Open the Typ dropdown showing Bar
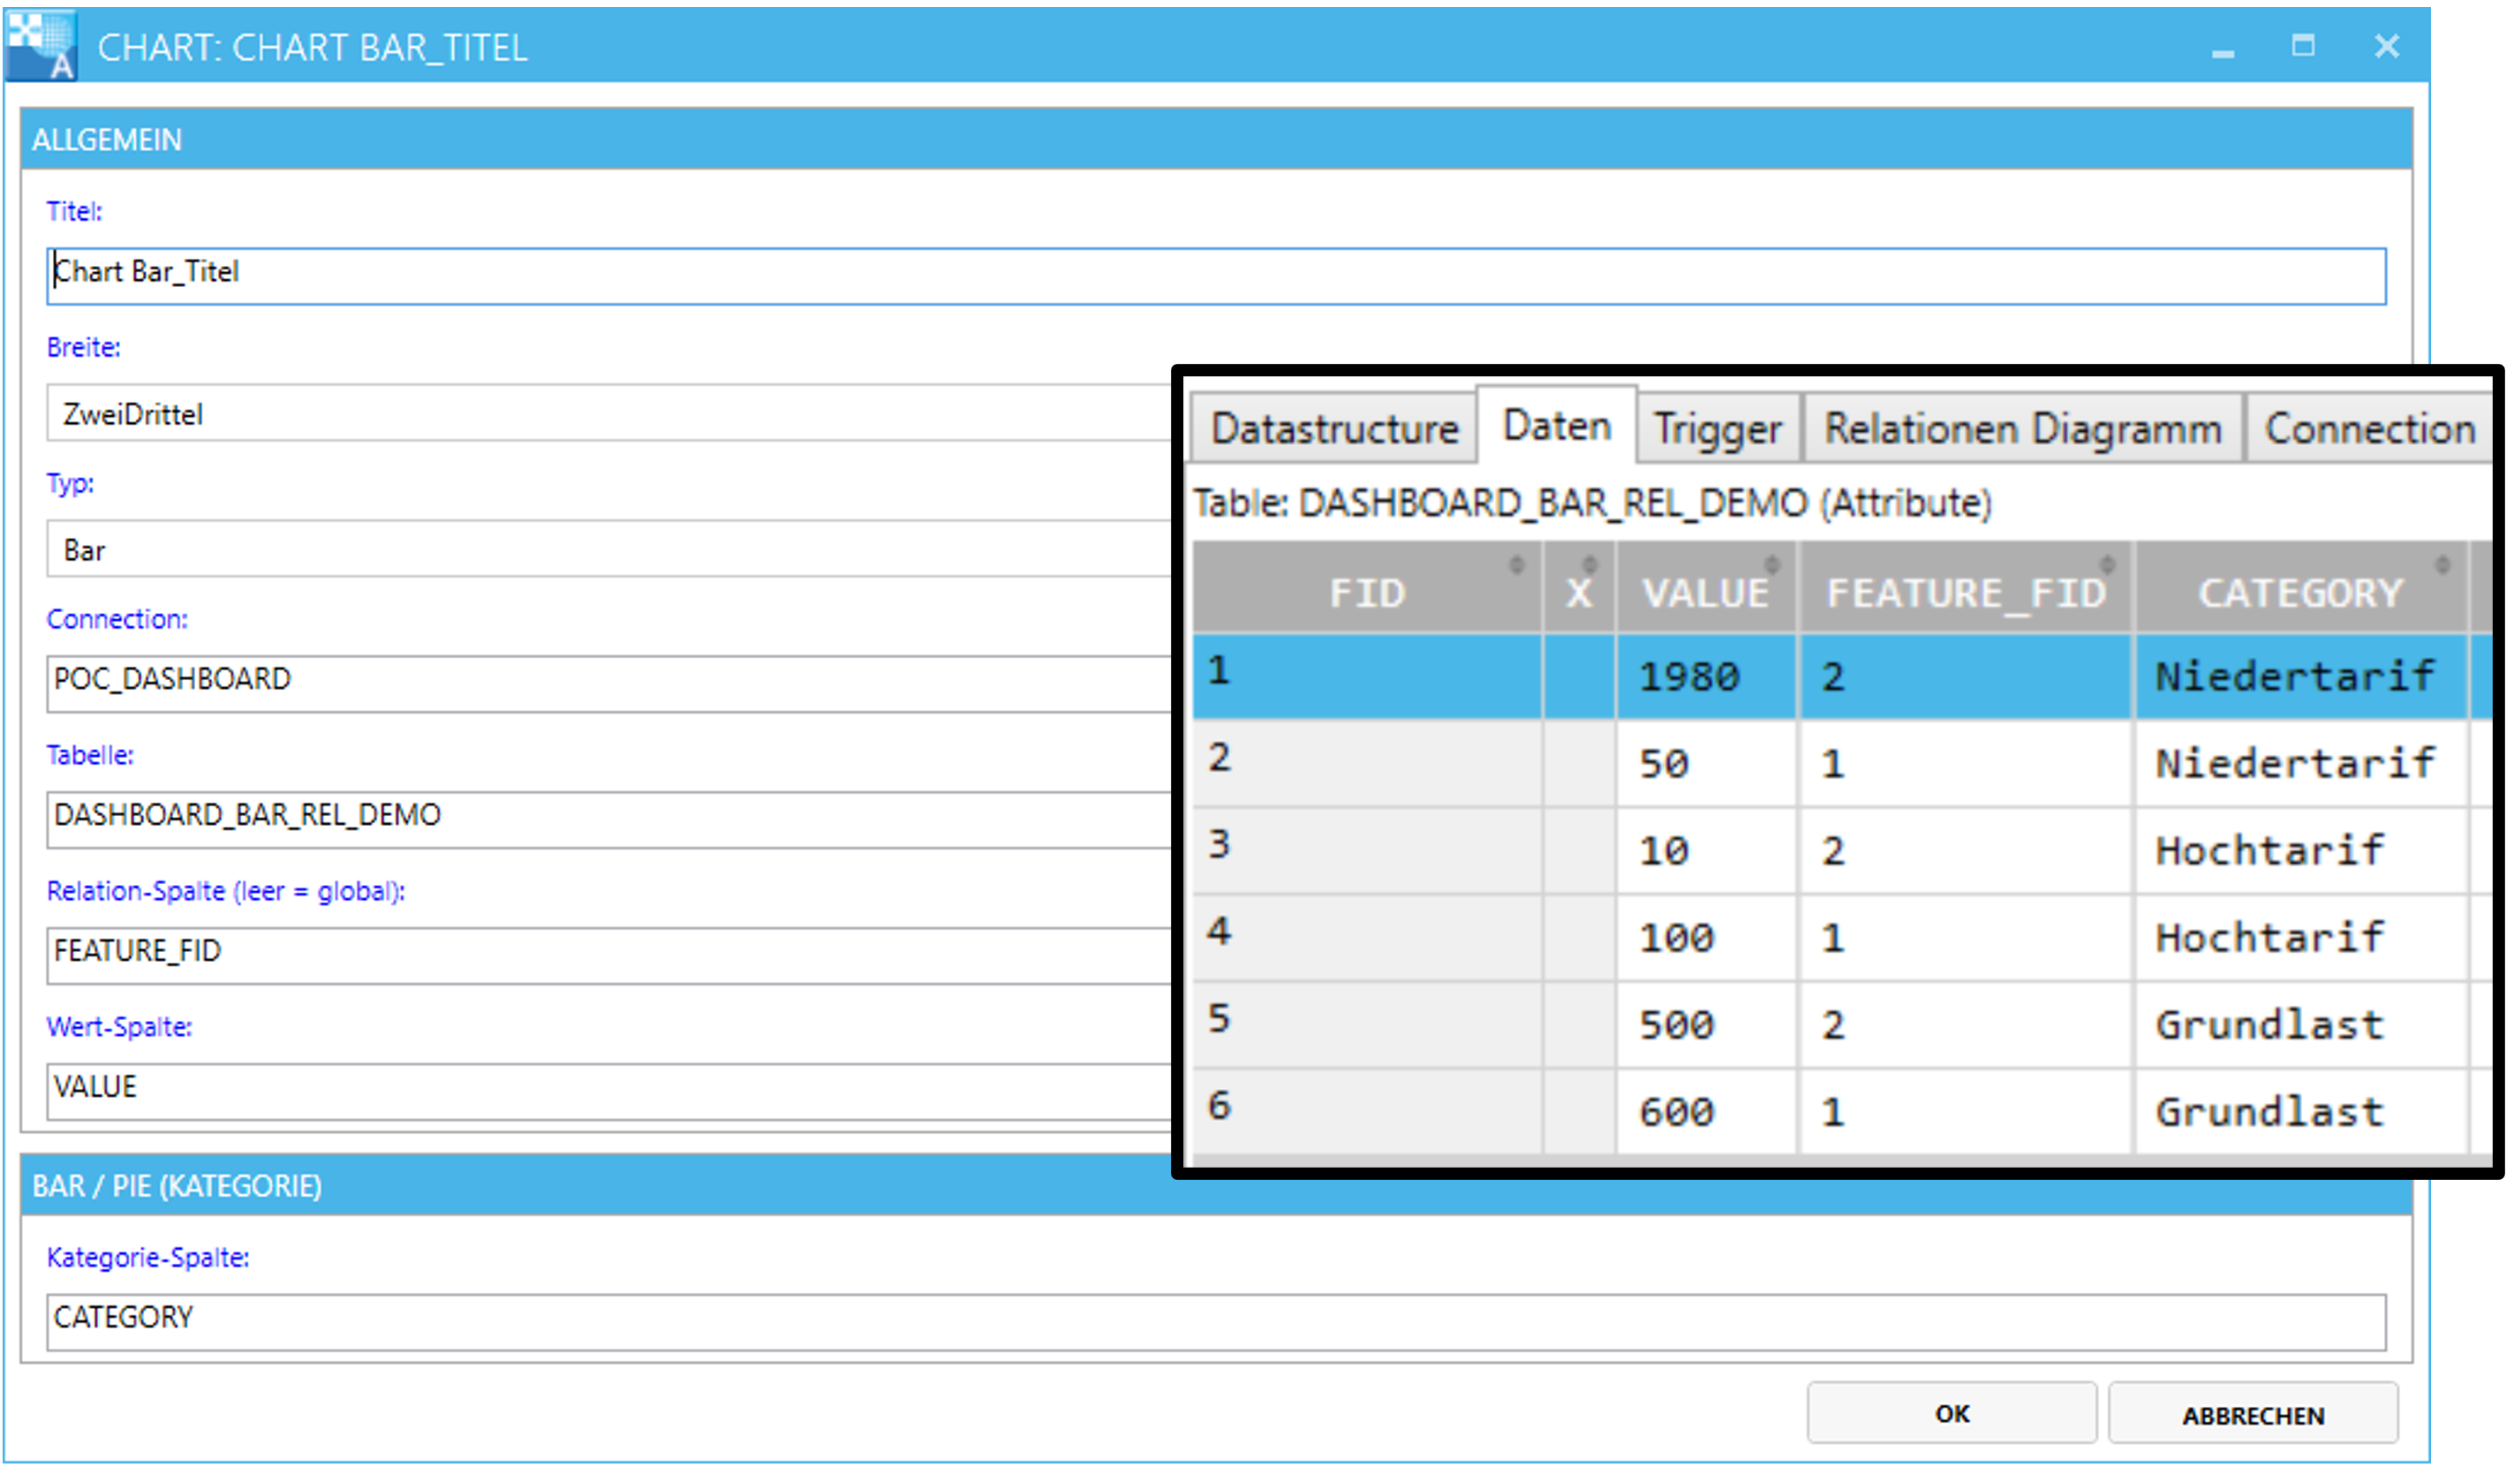2514x1467 pixels. click(608, 548)
